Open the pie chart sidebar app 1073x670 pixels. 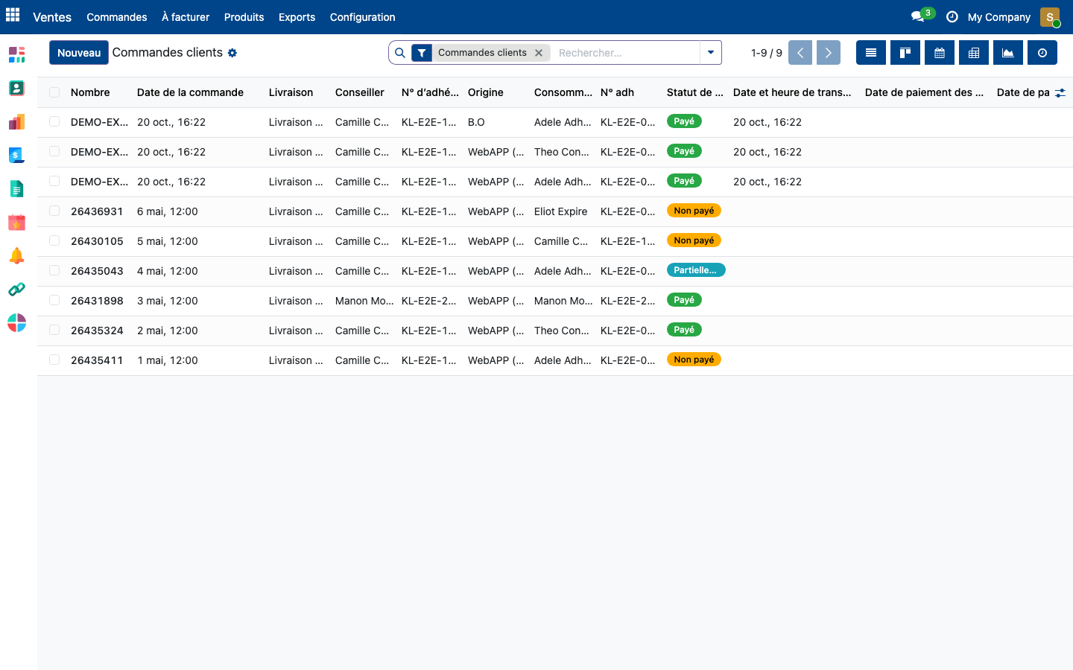tap(16, 323)
